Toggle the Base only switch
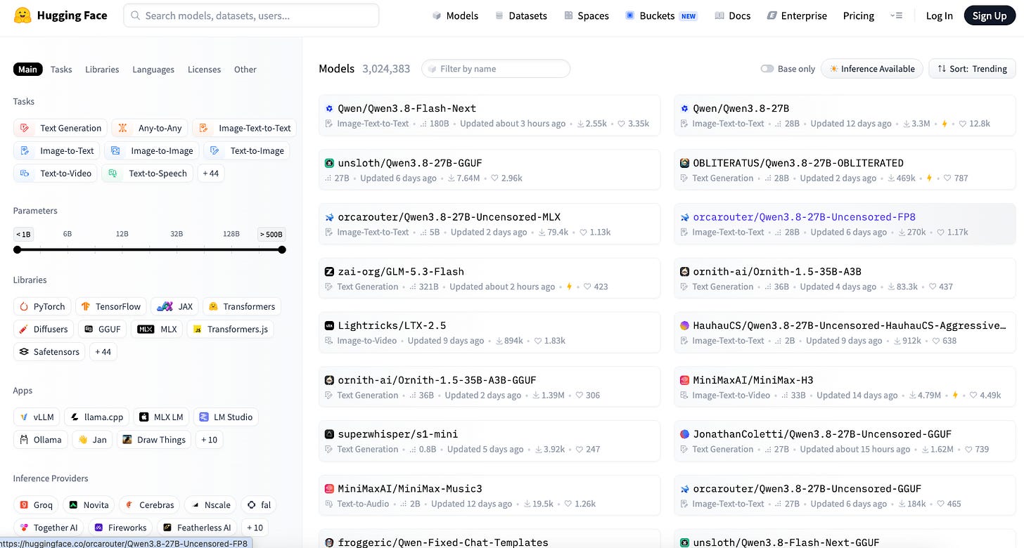Image resolution: width=1024 pixels, height=548 pixels. tap(767, 69)
